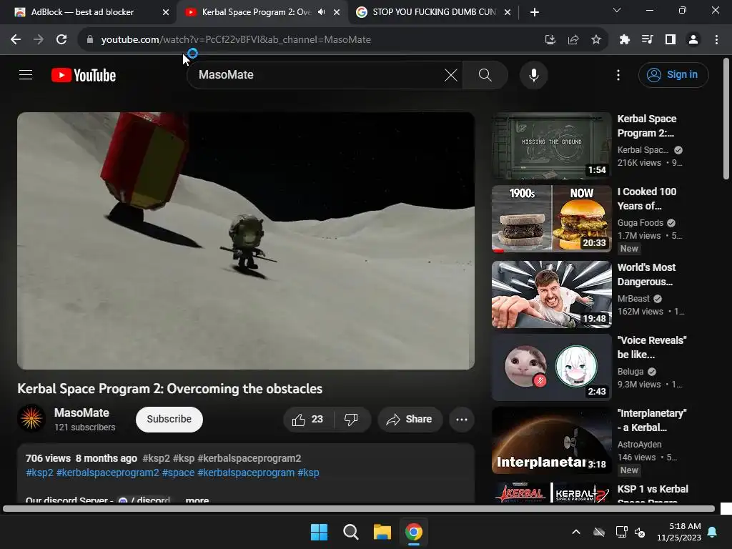Share this page via address bar icon
The width and height of the screenshot is (732, 549).
click(573, 40)
